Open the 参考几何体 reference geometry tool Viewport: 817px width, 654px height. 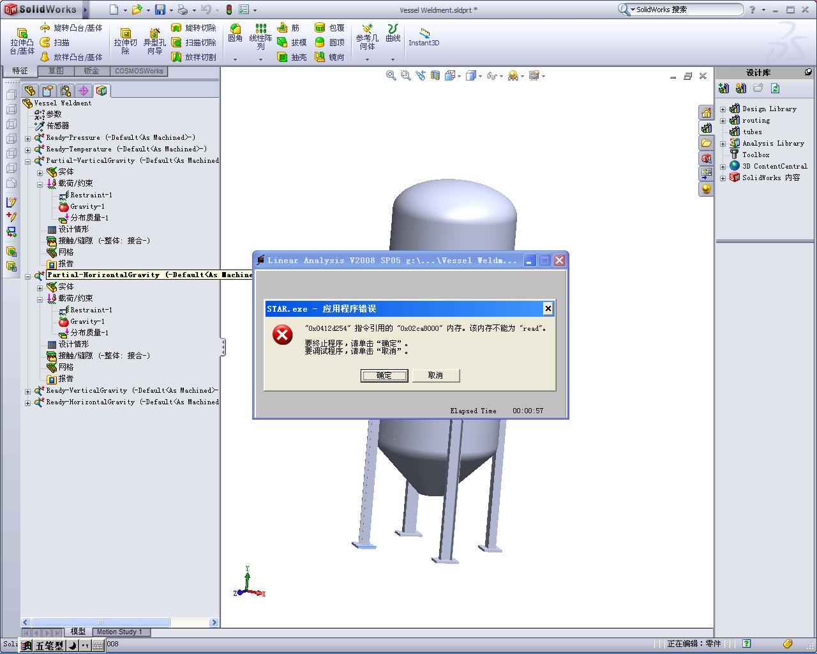pos(367,37)
